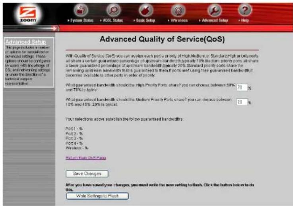Click the Medium Priority bandwidth field

coord(242,102)
